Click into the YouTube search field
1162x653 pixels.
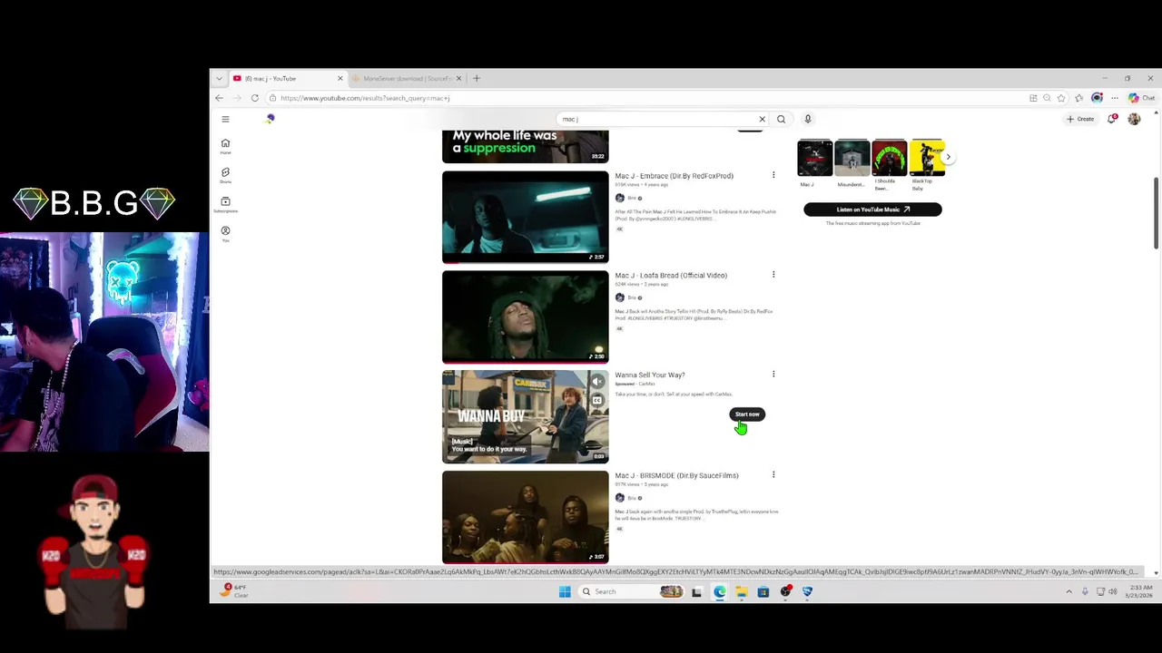pos(658,119)
